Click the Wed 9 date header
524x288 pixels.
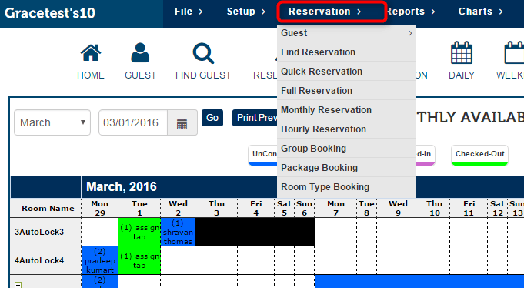point(398,208)
